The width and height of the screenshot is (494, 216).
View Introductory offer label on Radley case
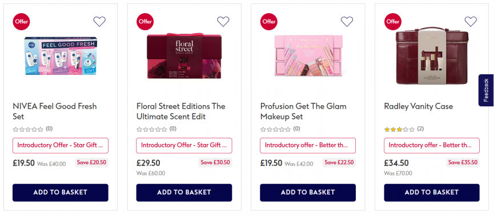click(x=432, y=145)
